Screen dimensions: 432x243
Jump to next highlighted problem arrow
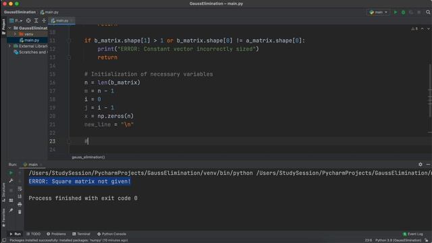pos(428,28)
